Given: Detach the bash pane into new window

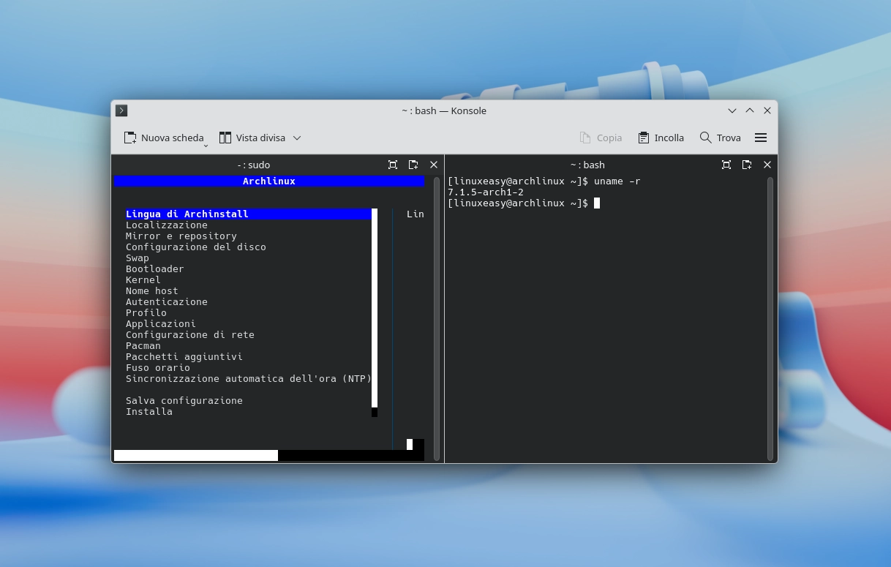Looking at the screenshot, I should point(747,165).
